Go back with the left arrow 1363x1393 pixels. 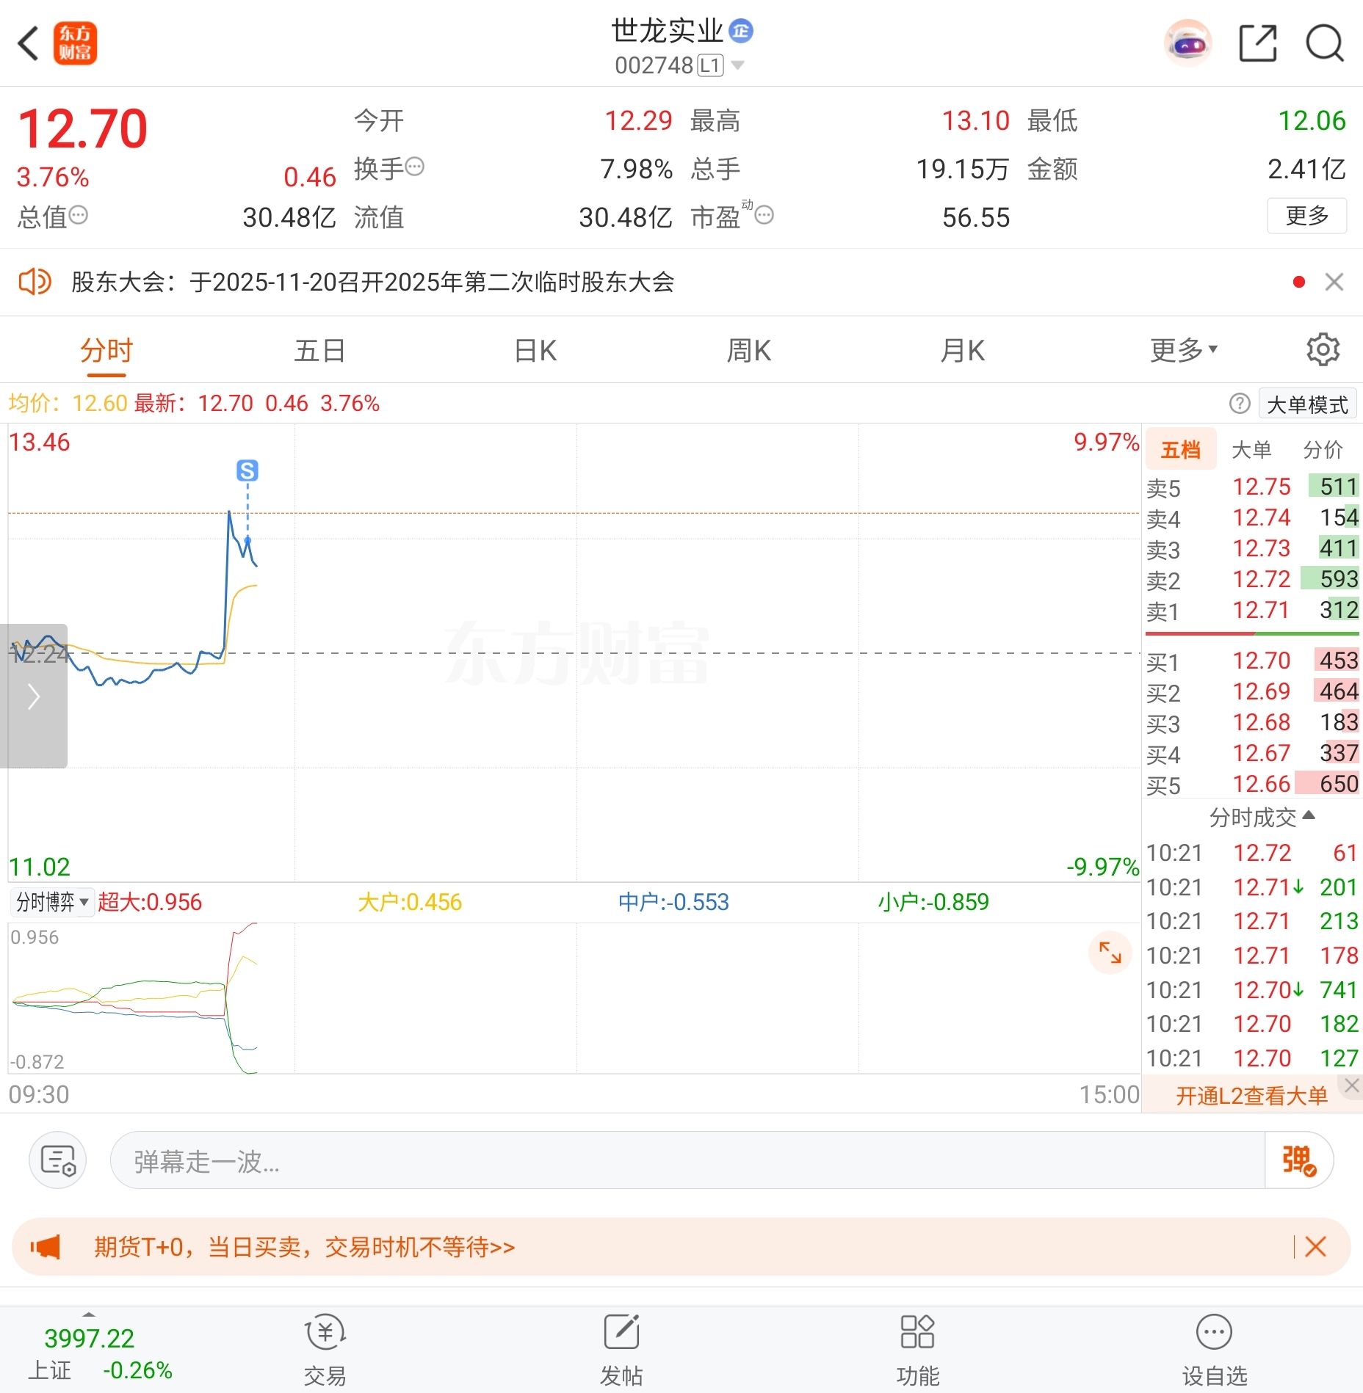(29, 43)
